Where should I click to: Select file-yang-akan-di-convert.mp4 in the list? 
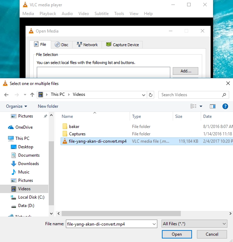[147, 141]
